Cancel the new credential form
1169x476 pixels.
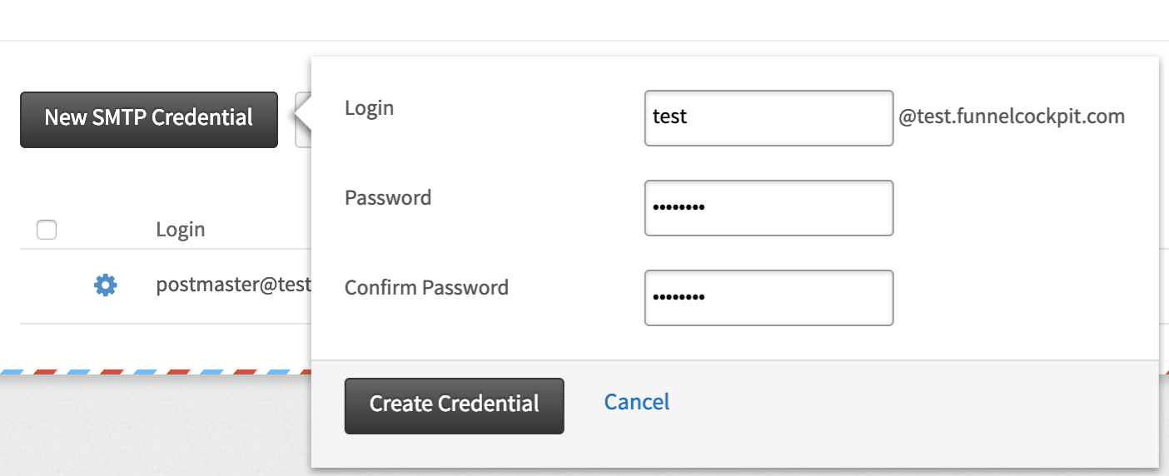pos(637,402)
